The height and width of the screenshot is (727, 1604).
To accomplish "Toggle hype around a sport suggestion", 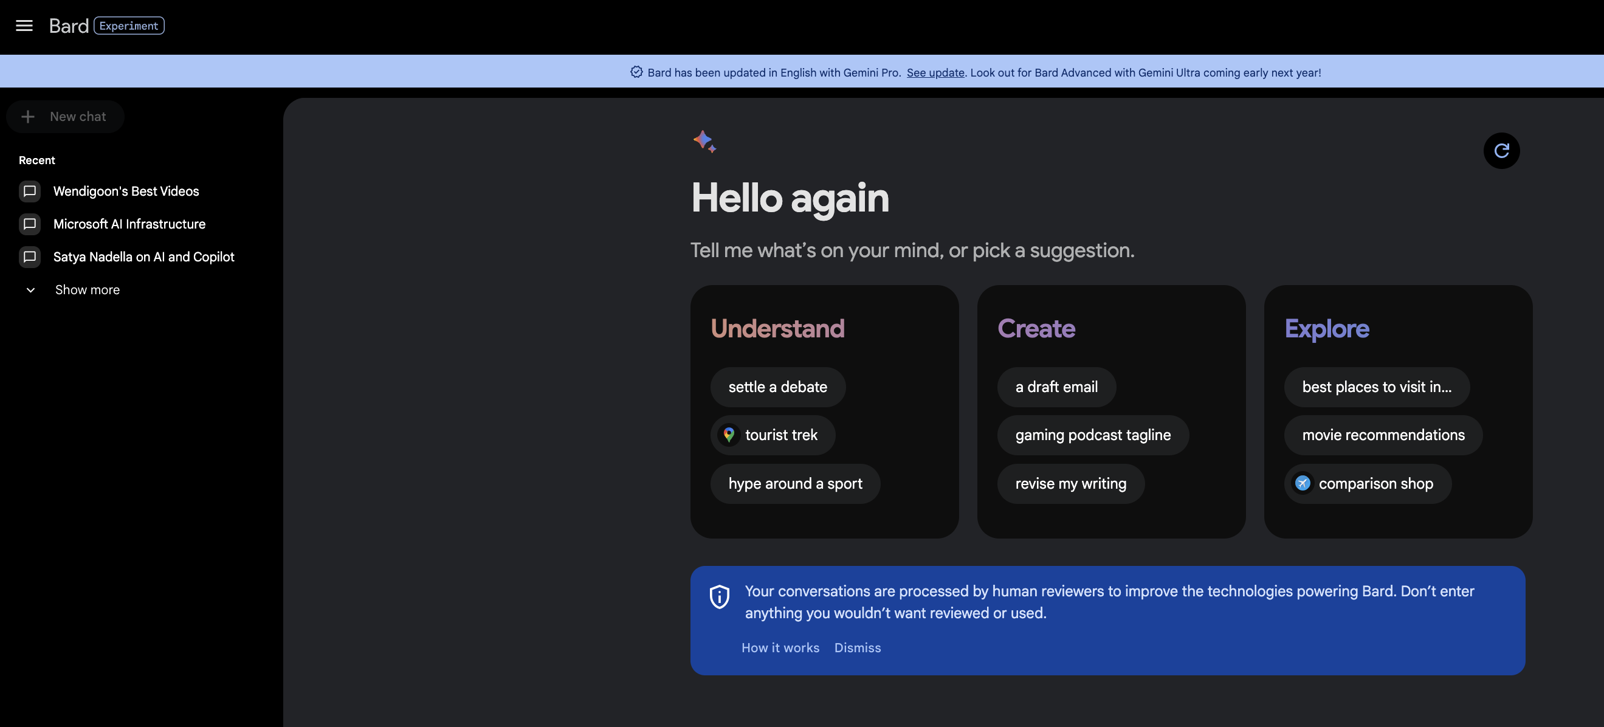I will tap(796, 483).
